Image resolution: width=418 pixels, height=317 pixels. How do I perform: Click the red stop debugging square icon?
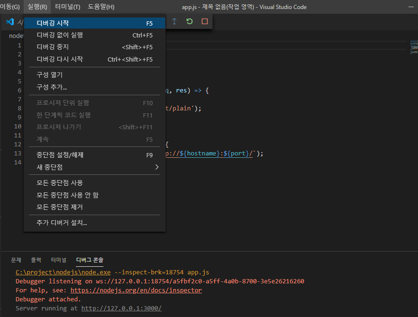pyautogui.click(x=205, y=21)
